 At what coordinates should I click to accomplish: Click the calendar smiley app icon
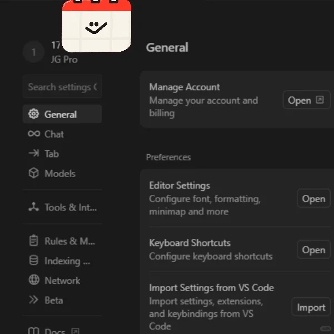click(x=96, y=26)
